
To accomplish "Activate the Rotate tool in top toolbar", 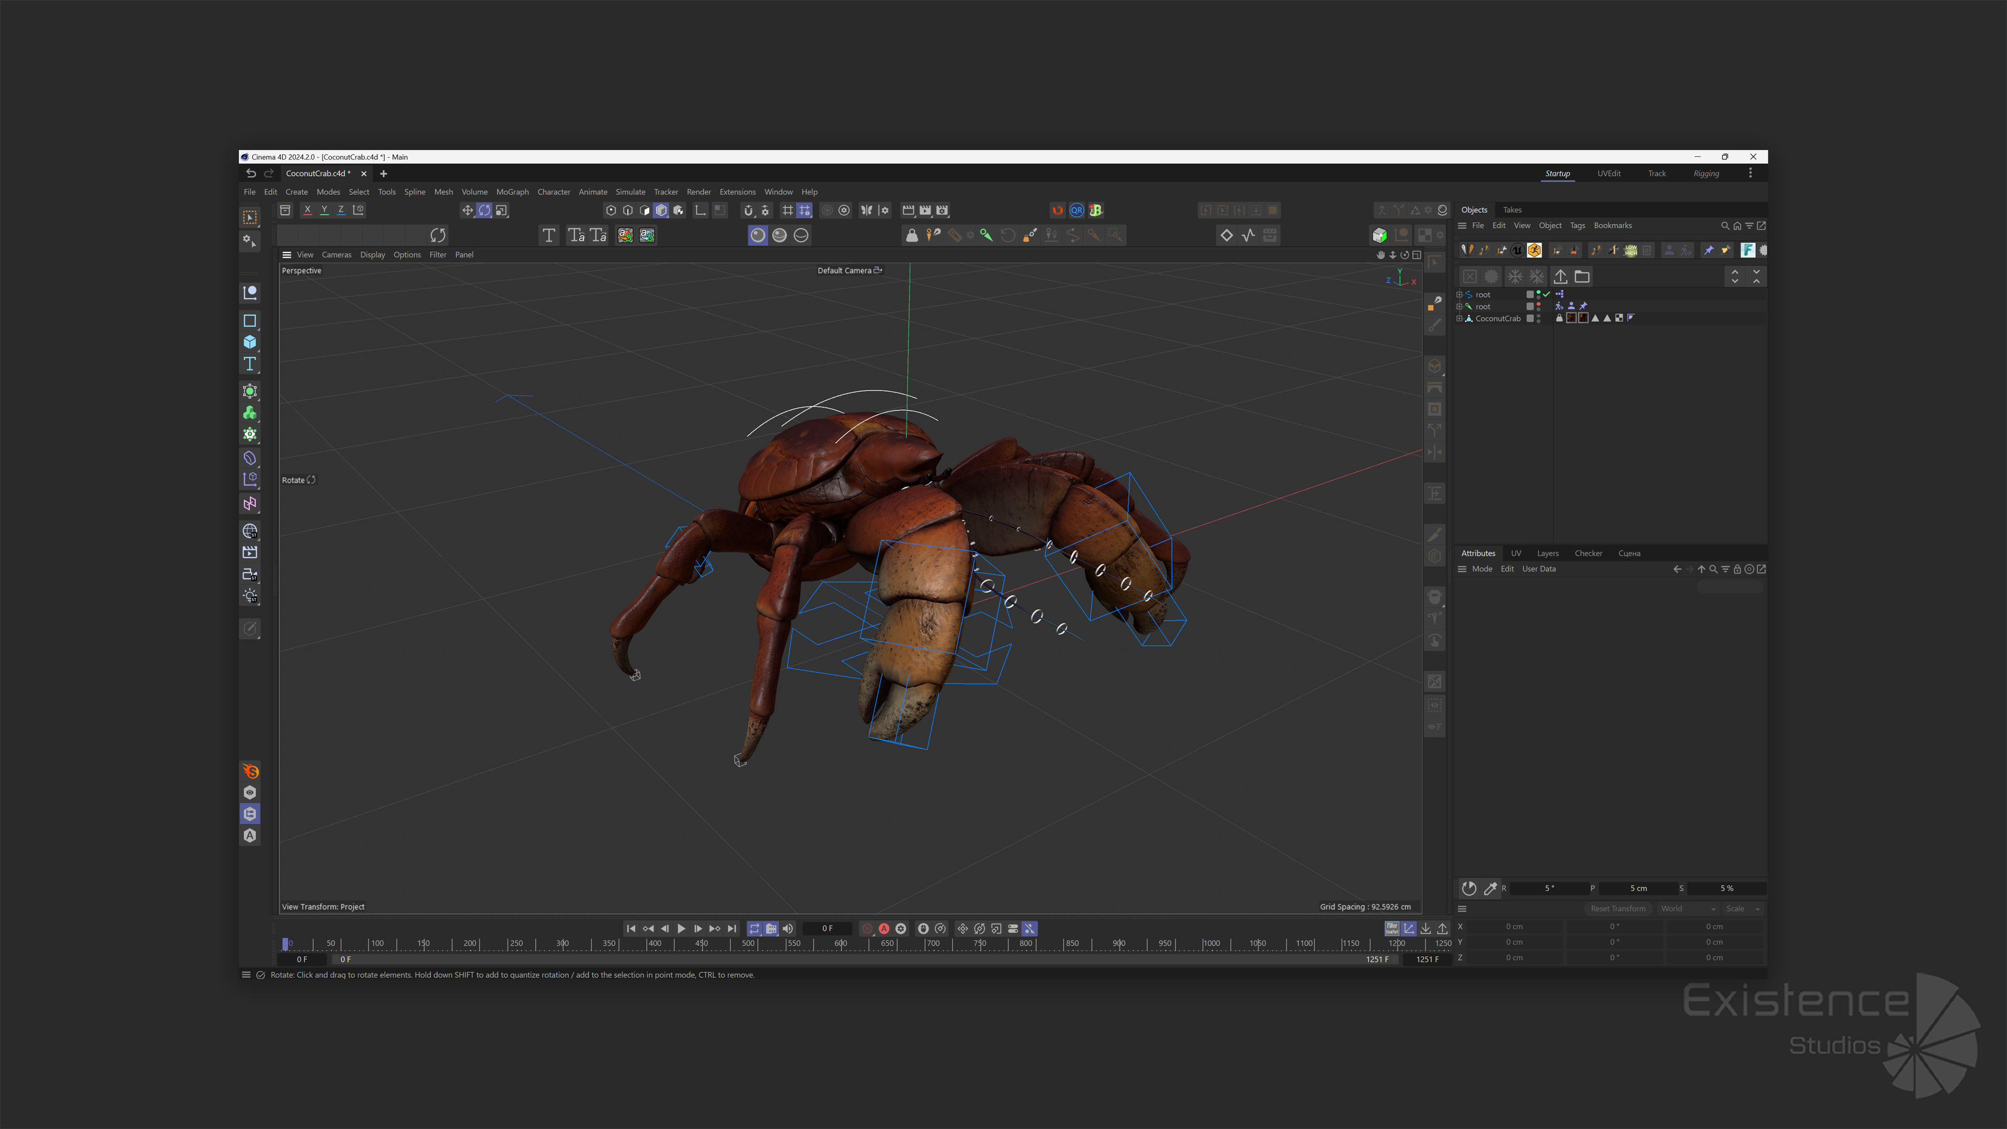I will tap(485, 210).
